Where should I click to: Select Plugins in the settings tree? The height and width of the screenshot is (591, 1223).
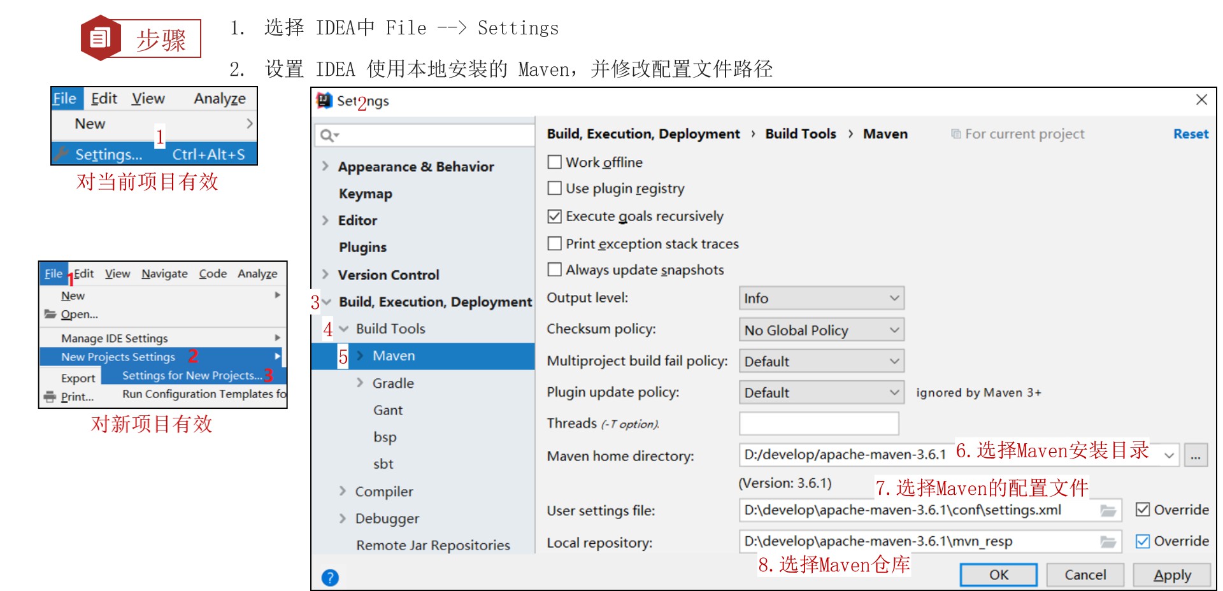(x=362, y=247)
